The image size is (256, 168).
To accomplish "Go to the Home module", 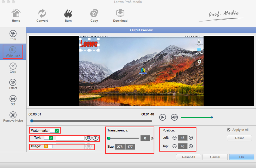I will (x=16, y=16).
